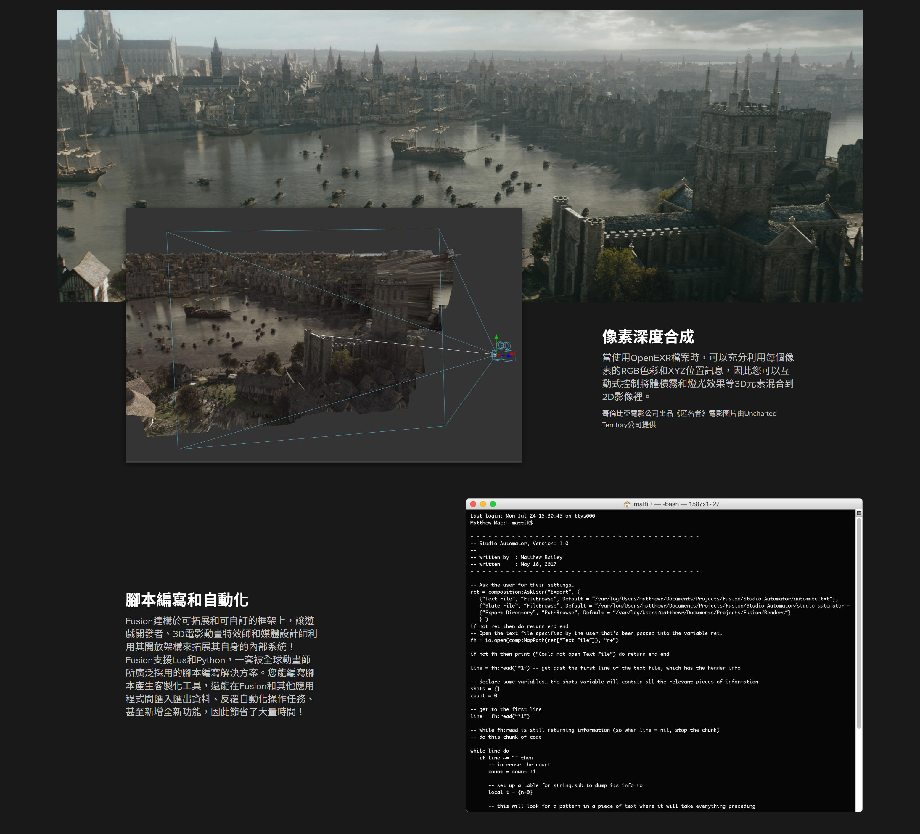Click the home folder icon in terminal title
The image size is (920, 834).
pos(627,504)
